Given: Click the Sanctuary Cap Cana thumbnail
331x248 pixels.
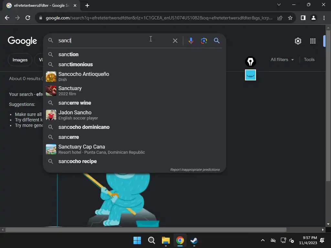Looking at the screenshot, I should 51,149.
